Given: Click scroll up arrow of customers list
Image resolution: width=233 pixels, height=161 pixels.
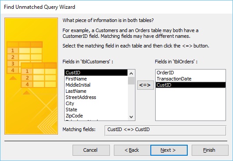Looking at the screenshot, I should coord(131,73).
